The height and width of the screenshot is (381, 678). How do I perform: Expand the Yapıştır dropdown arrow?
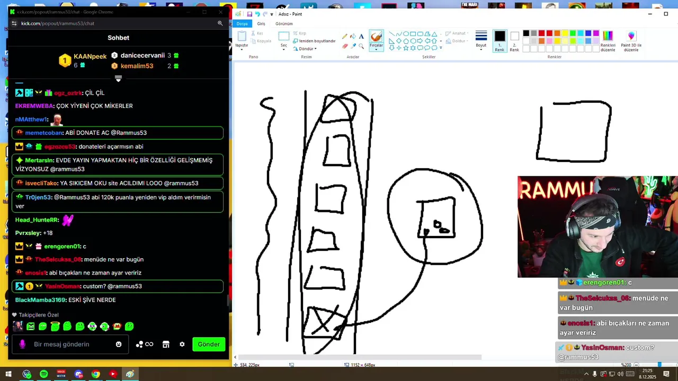[242, 50]
